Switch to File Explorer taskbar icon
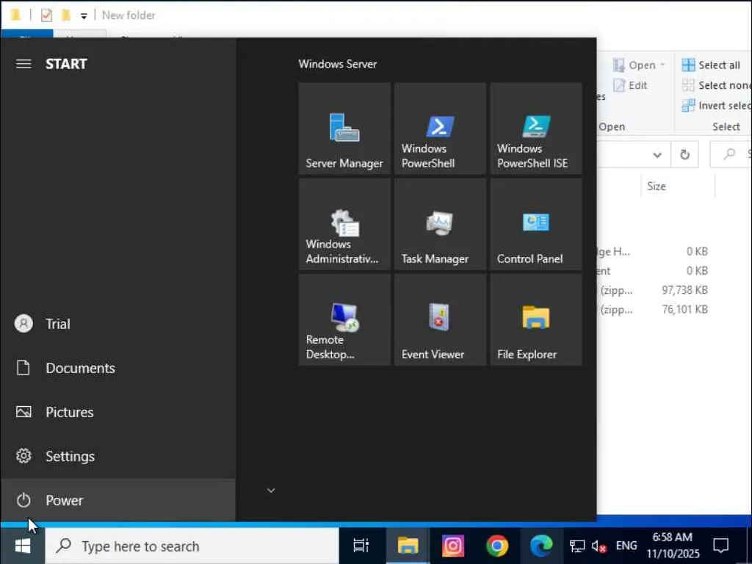The height and width of the screenshot is (564, 752). pos(408,546)
